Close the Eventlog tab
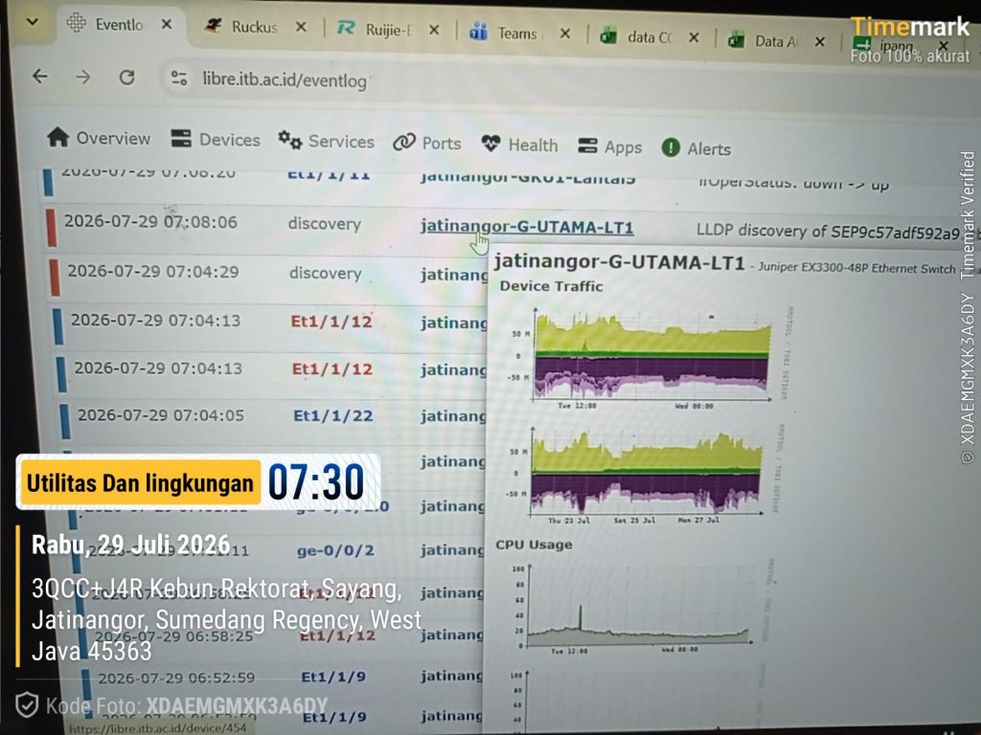The image size is (981, 735). point(167,24)
